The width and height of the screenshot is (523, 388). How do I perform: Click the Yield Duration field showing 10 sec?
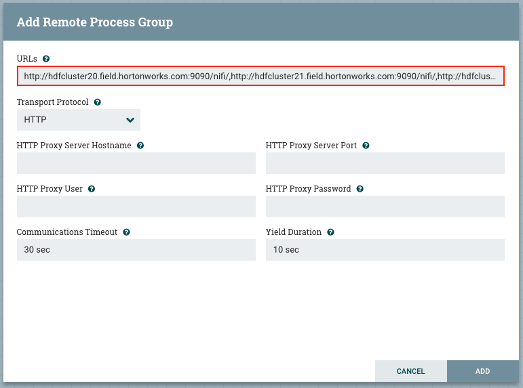point(385,250)
